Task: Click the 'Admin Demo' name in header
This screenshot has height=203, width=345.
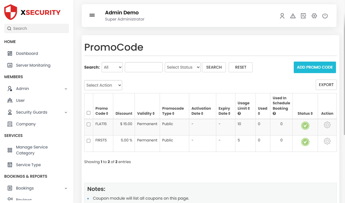Action: coord(122,13)
